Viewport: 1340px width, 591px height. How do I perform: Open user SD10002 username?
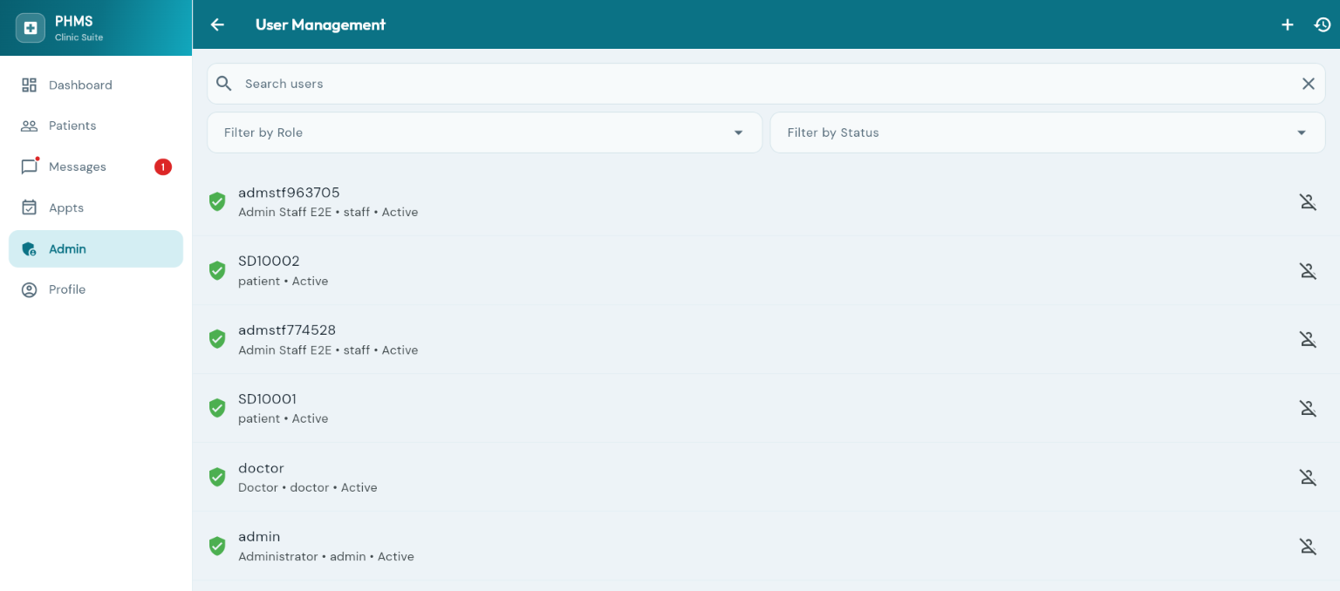(269, 262)
